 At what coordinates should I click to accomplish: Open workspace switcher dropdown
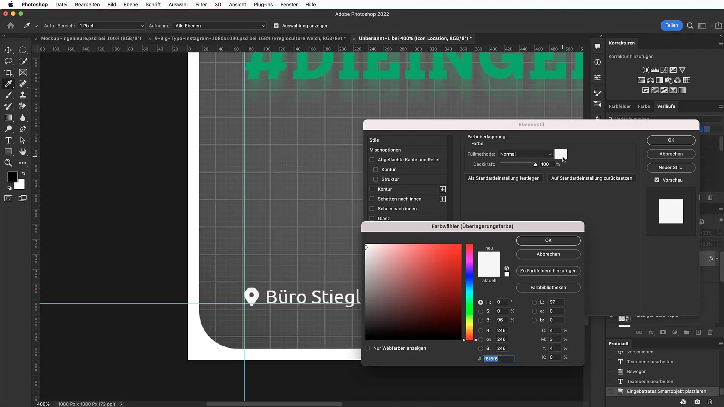click(x=703, y=26)
